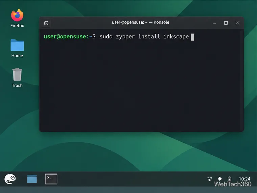The width and height of the screenshot is (257, 193).
Task: Click the user@opensuse prompt text
Action: [x=66, y=37]
